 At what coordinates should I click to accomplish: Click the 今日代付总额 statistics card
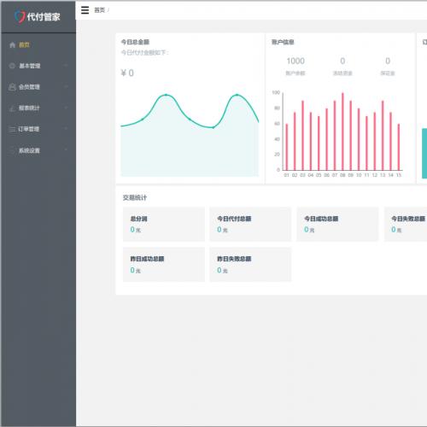(250, 225)
